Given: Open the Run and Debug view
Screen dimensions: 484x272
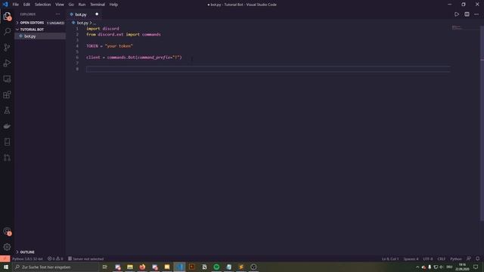Looking at the screenshot, I should coord(7,63).
